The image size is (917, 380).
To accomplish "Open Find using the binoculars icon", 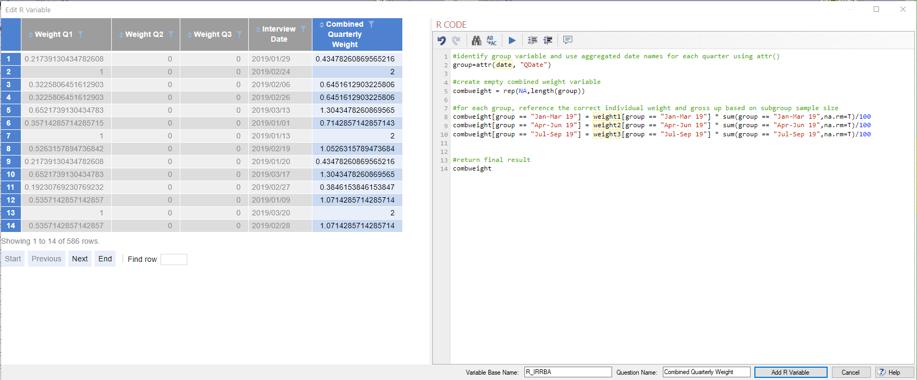I will (x=476, y=41).
